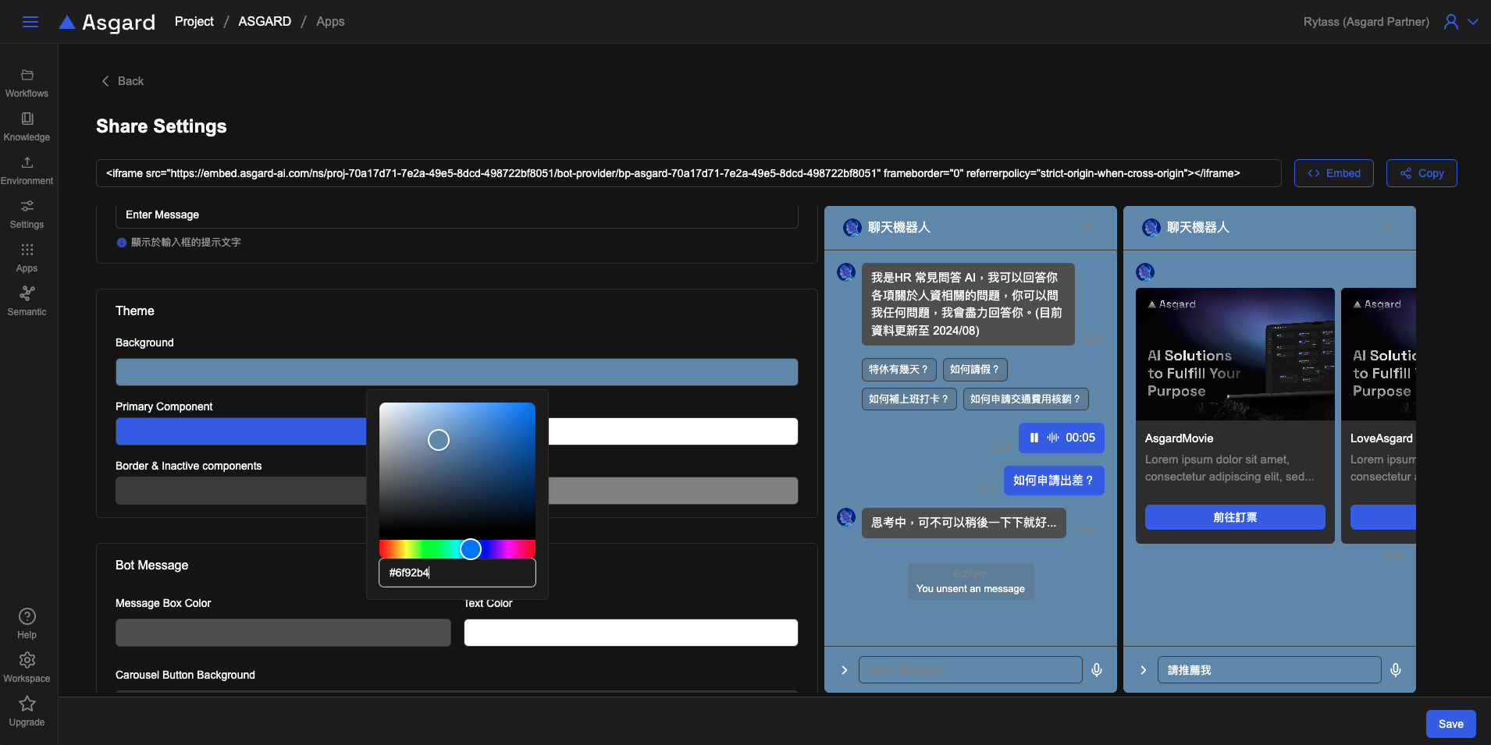
Task: Click the hex color code input field
Action: pos(457,573)
